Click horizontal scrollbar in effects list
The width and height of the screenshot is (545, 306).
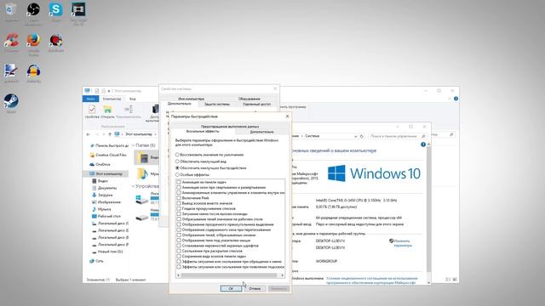coord(229,275)
